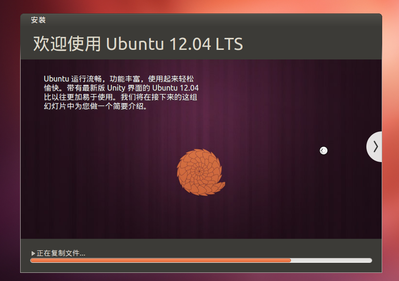
Task: Click the Ubuntu 运行流畅 intro paragraph
Action: pyautogui.click(x=121, y=92)
